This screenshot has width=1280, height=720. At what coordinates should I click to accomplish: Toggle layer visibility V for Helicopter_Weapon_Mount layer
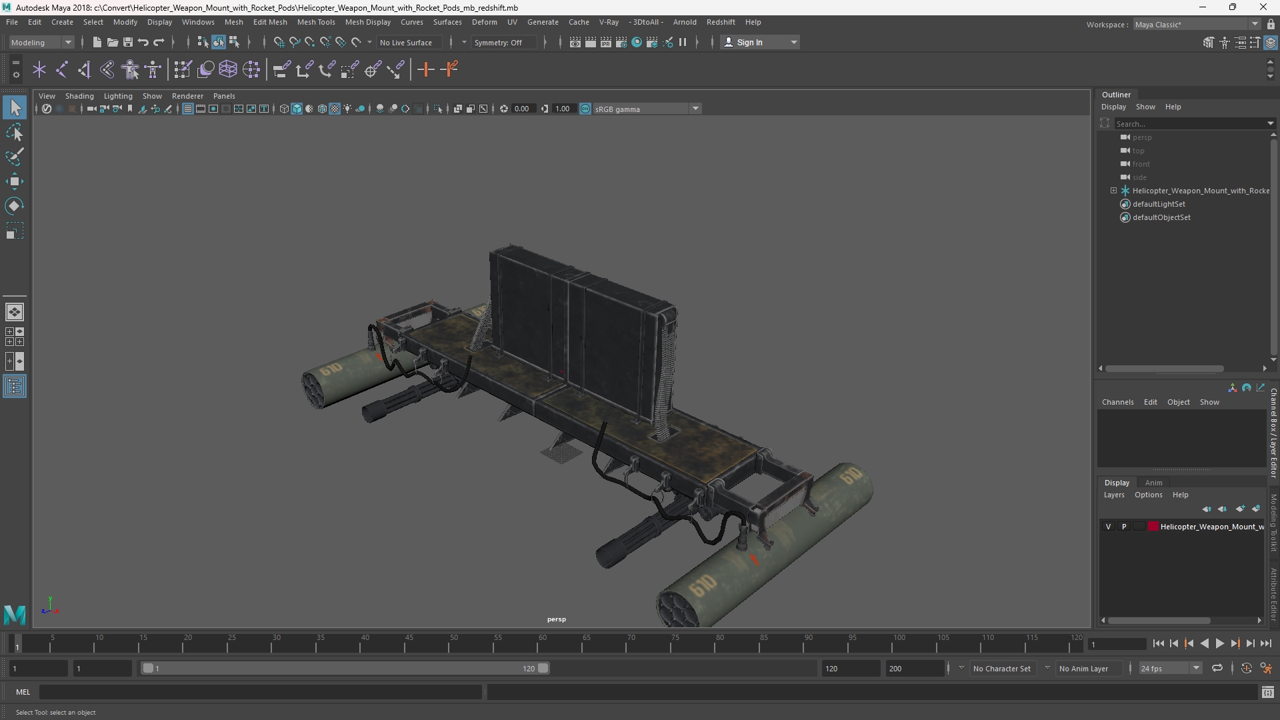(1108, 527)
